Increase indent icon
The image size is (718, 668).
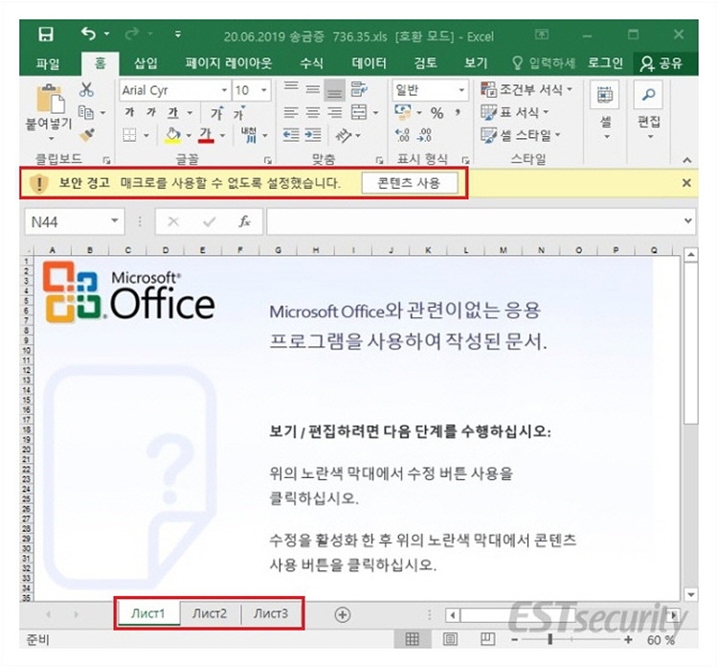point(313,135)
